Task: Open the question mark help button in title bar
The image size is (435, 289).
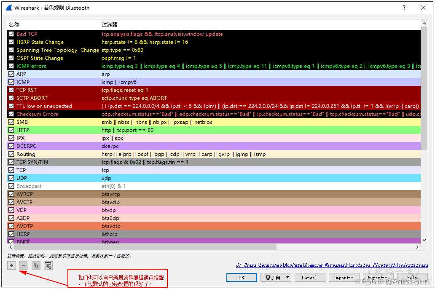Action: point(404,8)
